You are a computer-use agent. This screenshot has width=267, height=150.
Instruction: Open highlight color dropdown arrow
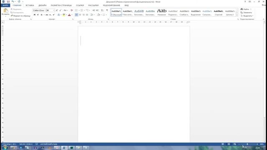(x=66, y=15)
